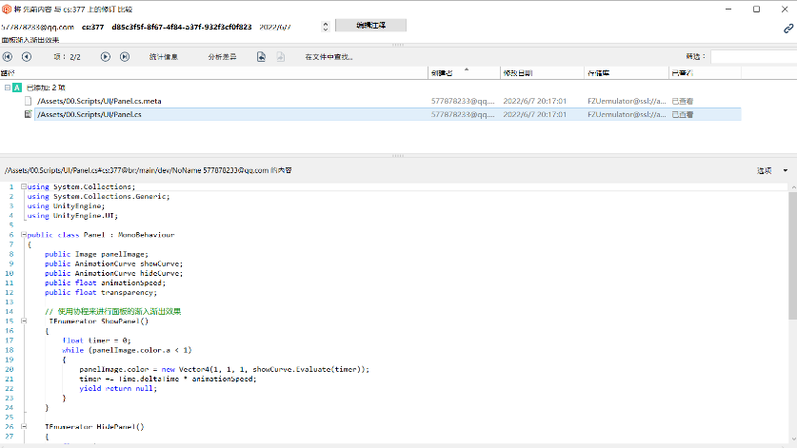Collapse the Panel class fold at line 6
Screen dimensions: 797x448
tap(24, 235)
